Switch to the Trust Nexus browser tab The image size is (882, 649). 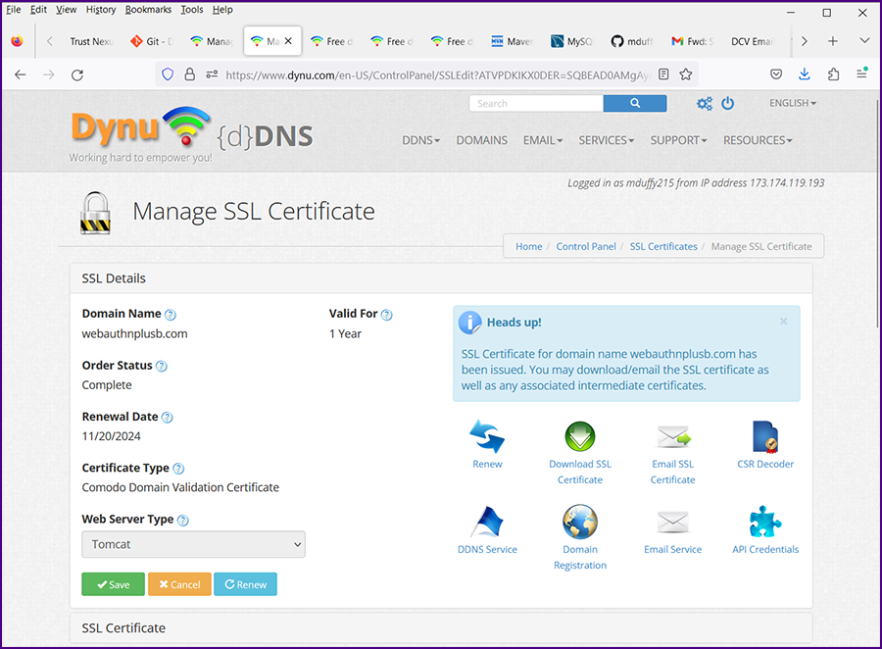pyautogui.click(x=90, y=42)
